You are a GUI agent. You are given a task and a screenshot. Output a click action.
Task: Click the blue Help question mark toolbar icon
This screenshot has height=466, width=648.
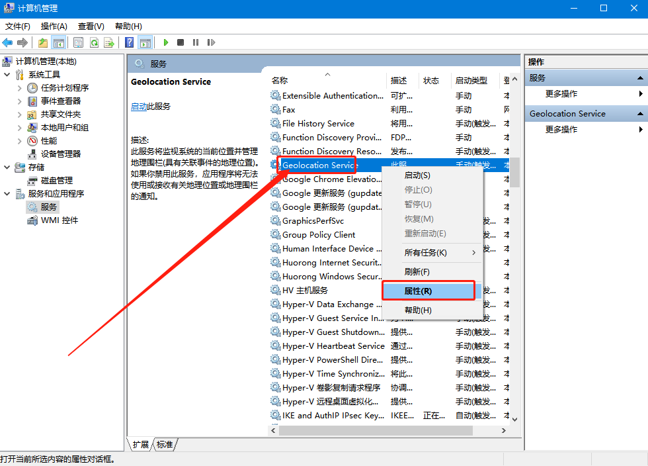[x=130, y=42]
